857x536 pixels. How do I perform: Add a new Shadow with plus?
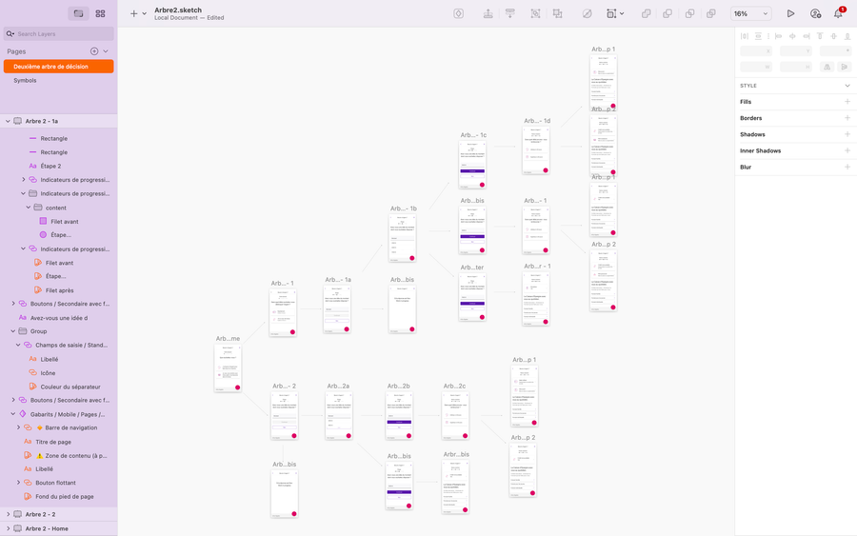click(847, 134)
